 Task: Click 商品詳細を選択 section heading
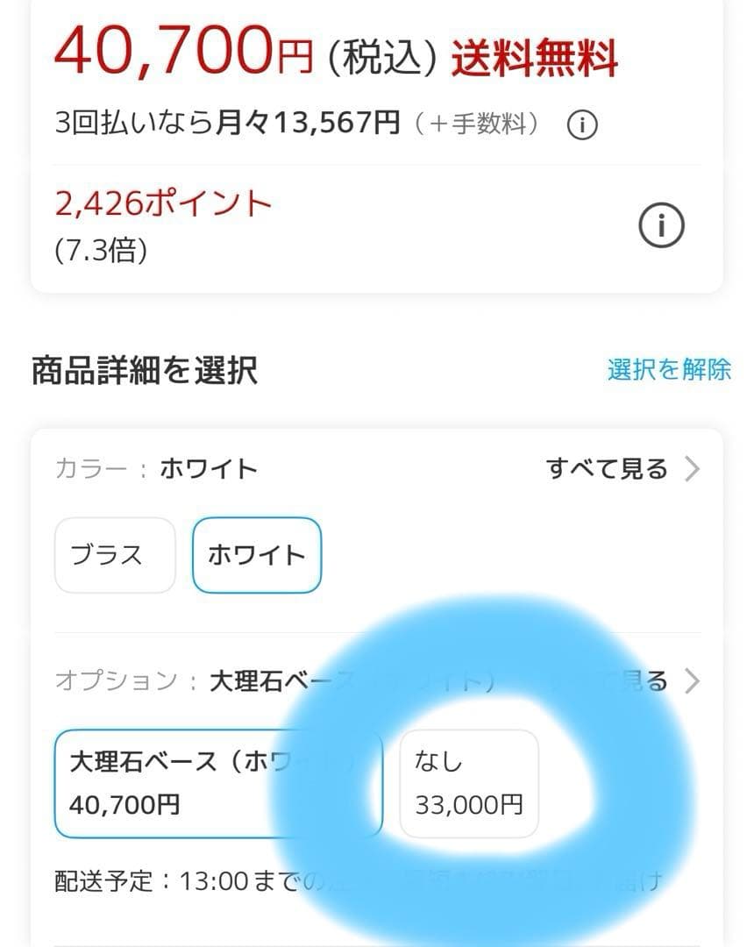click(145, 370)
